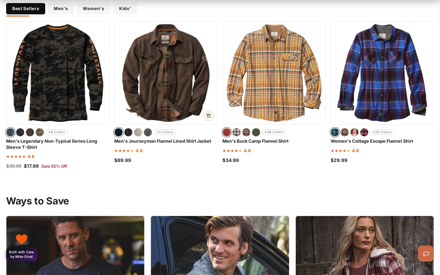
Task: Click blue plaid women's flannel image
Action: [382, 73]
